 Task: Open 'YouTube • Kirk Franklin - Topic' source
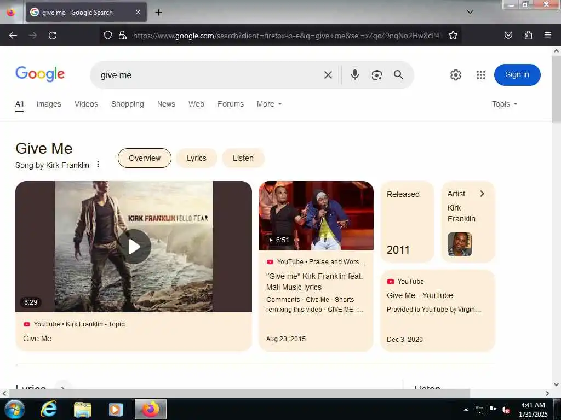click(x=74, y=324)
